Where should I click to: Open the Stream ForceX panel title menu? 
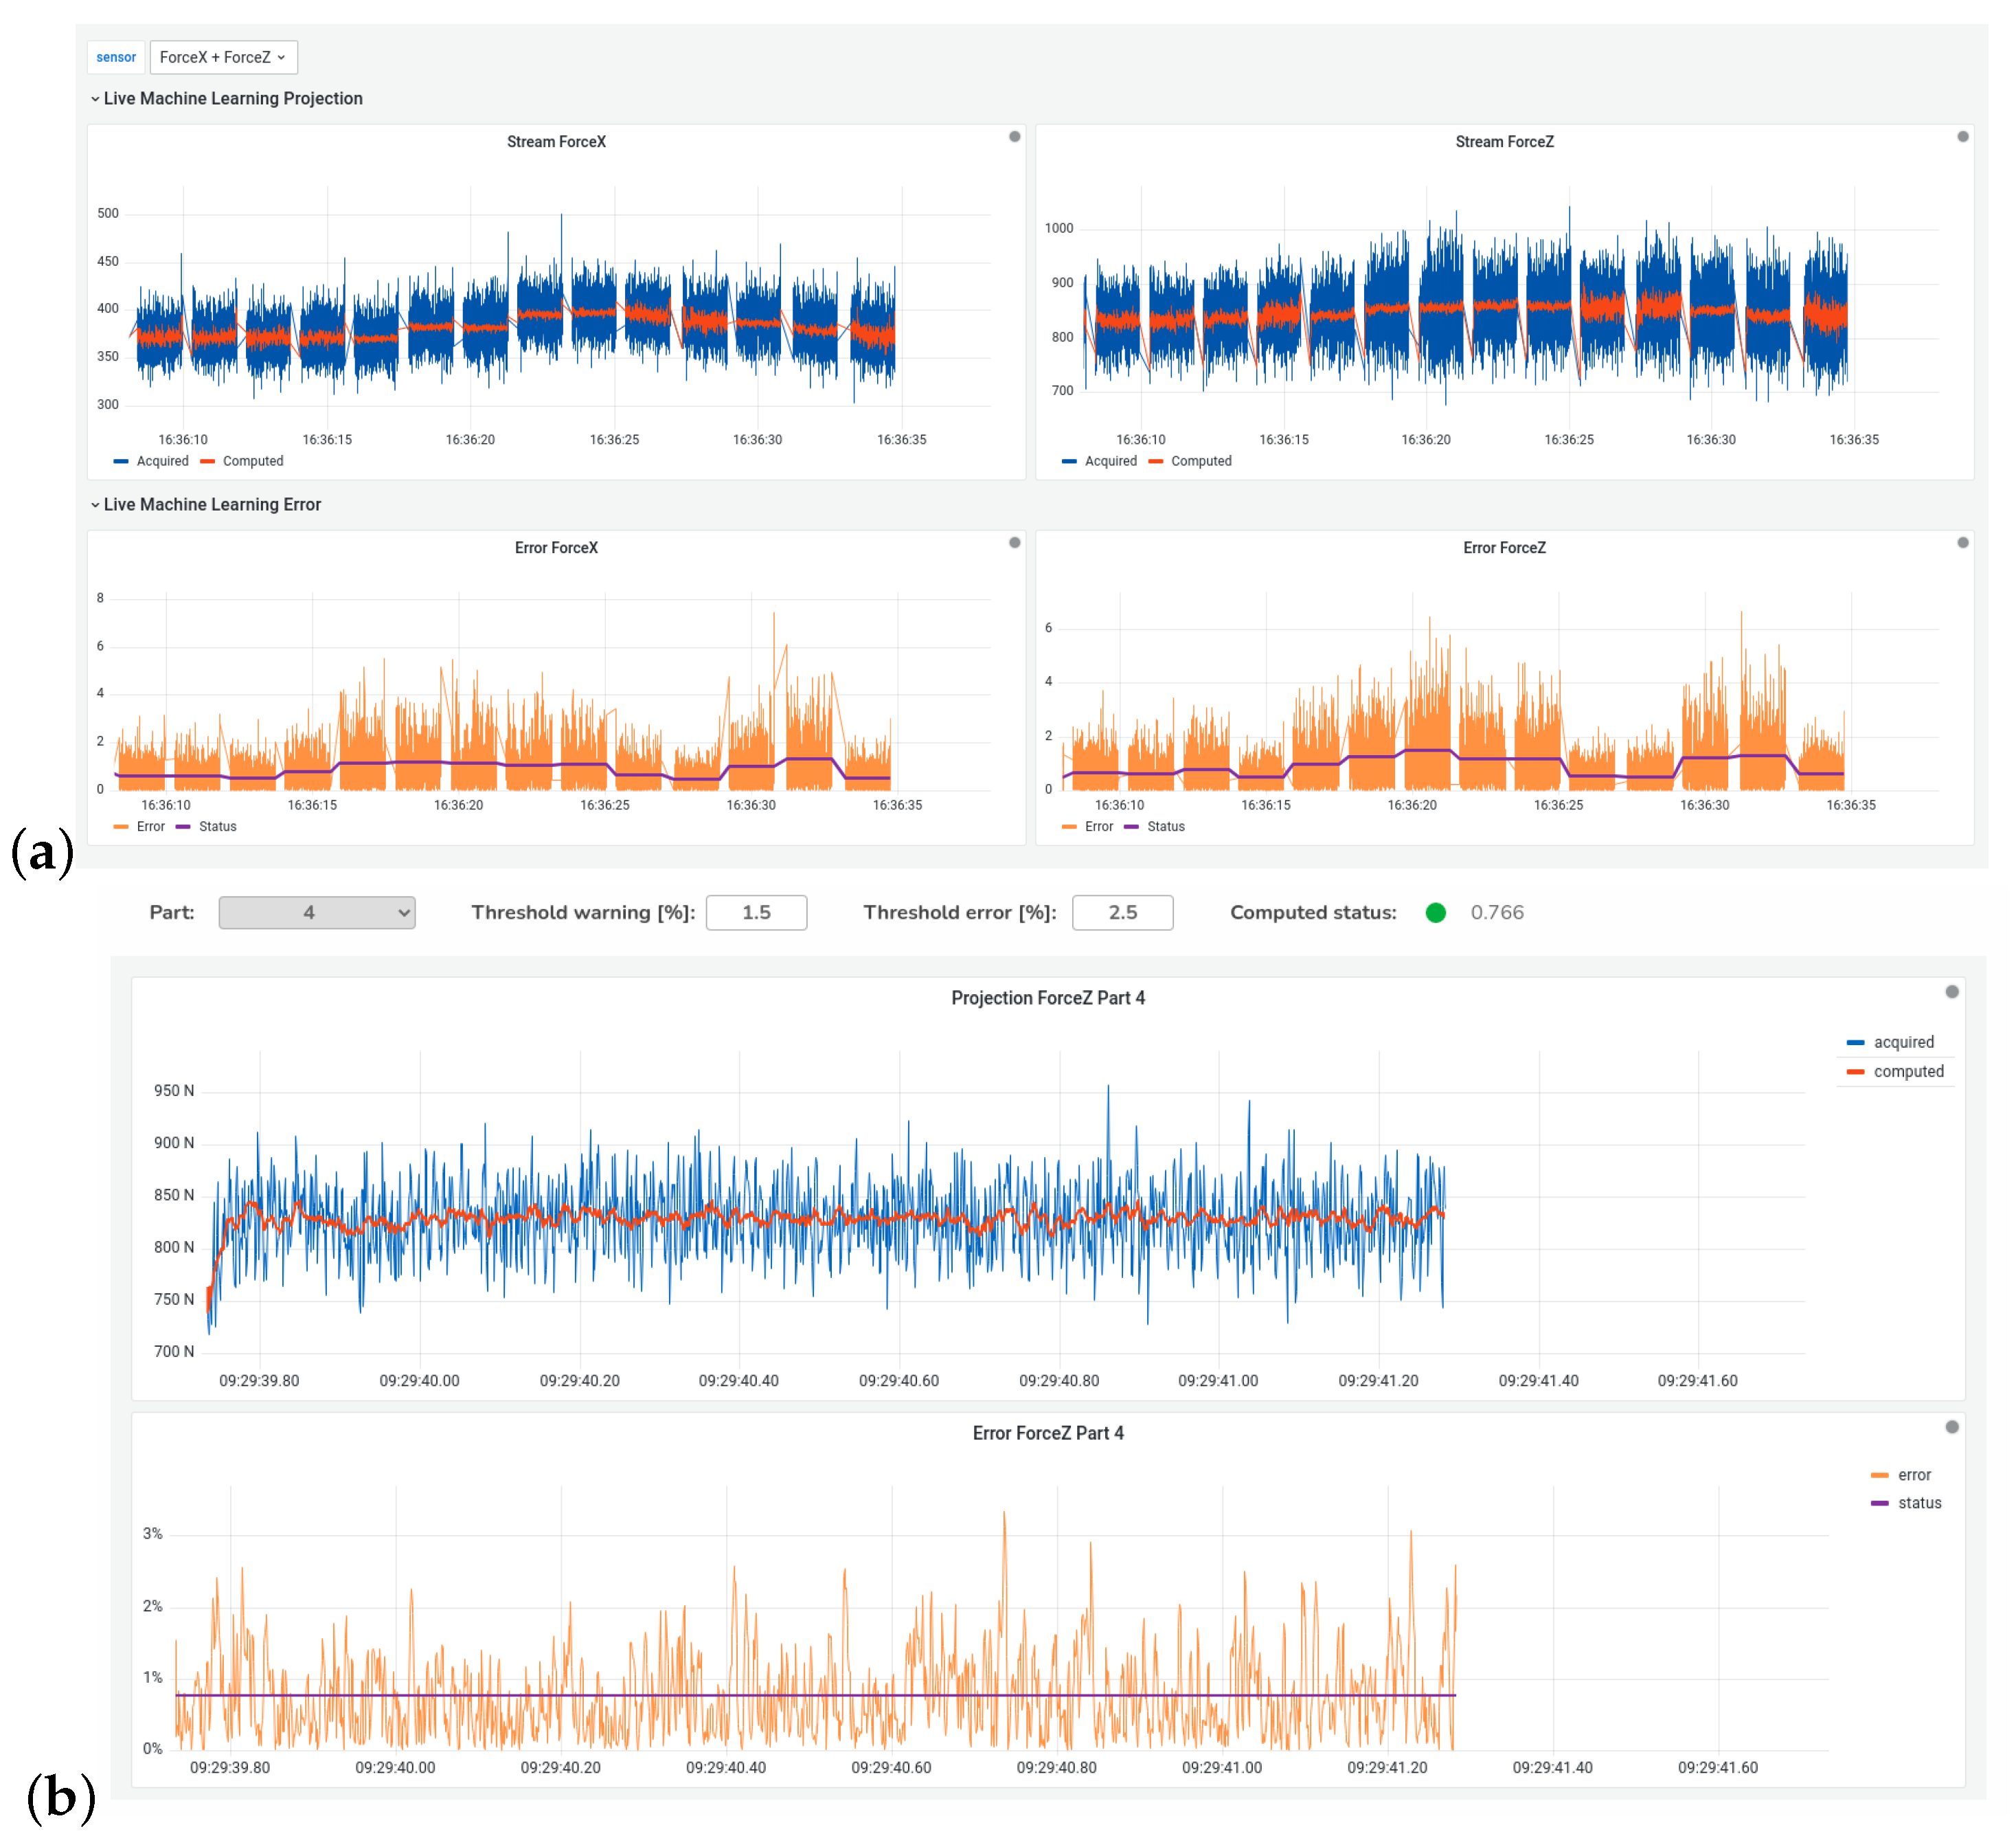[556, 142]
